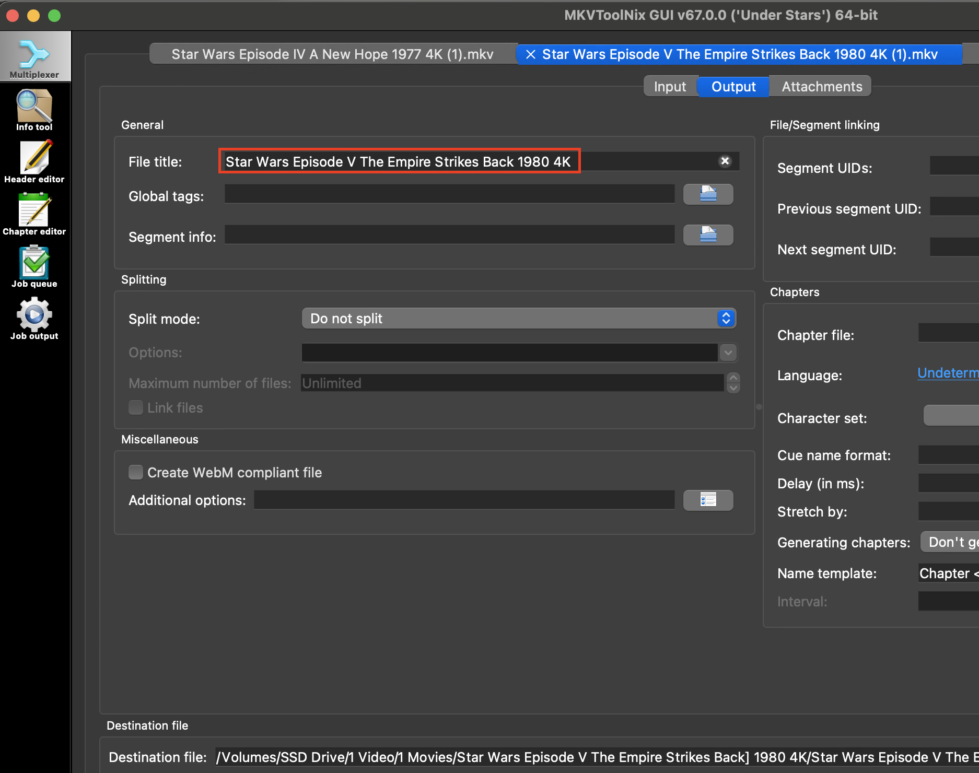Open the Info tool

click(34, 110)
